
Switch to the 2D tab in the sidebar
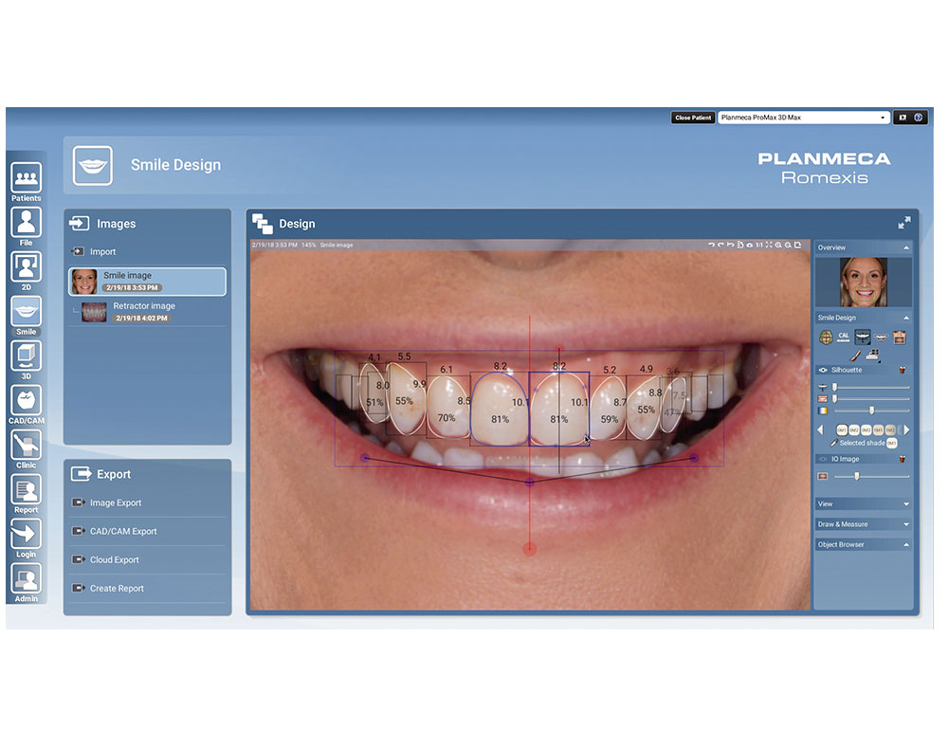(26, 265)
